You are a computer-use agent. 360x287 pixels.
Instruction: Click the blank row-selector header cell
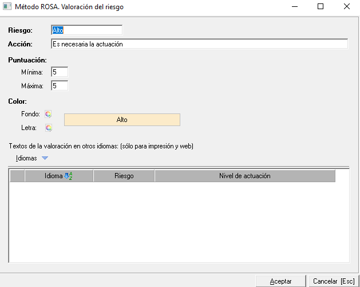click(x=17, y=176)
